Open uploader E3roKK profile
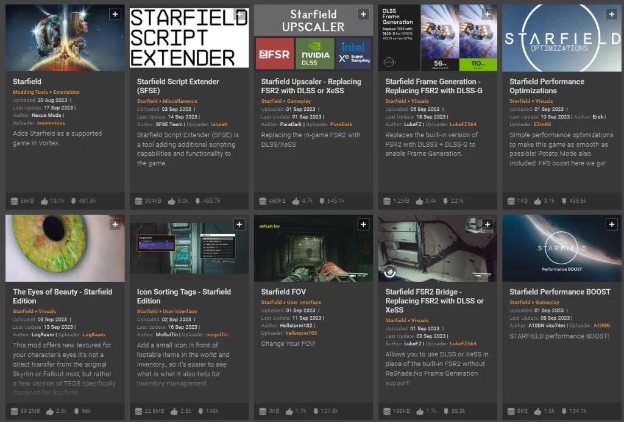This screenshot has width=624, height=422. point(542,124)
